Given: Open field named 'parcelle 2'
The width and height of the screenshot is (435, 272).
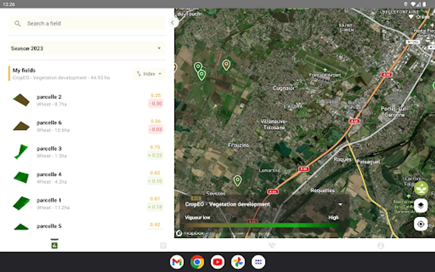Looking at the screenshot, I should tap(49, 97).
